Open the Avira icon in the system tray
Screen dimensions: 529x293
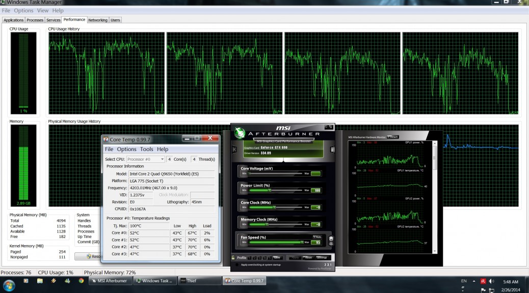[483, 281]
